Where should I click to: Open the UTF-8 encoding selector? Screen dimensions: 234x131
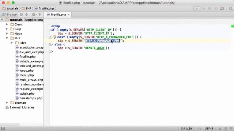point(210,128)
